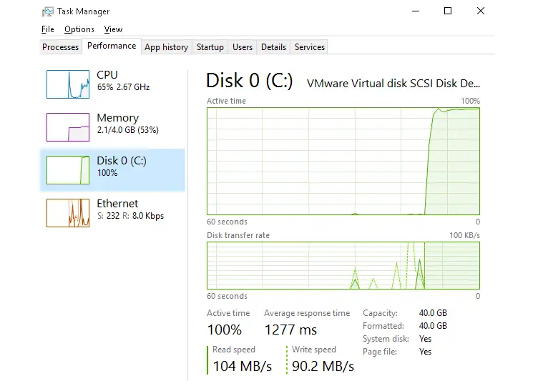Screen dimensions: 548x381
Task: Click the Performance tab
Action: click(112, 46)
